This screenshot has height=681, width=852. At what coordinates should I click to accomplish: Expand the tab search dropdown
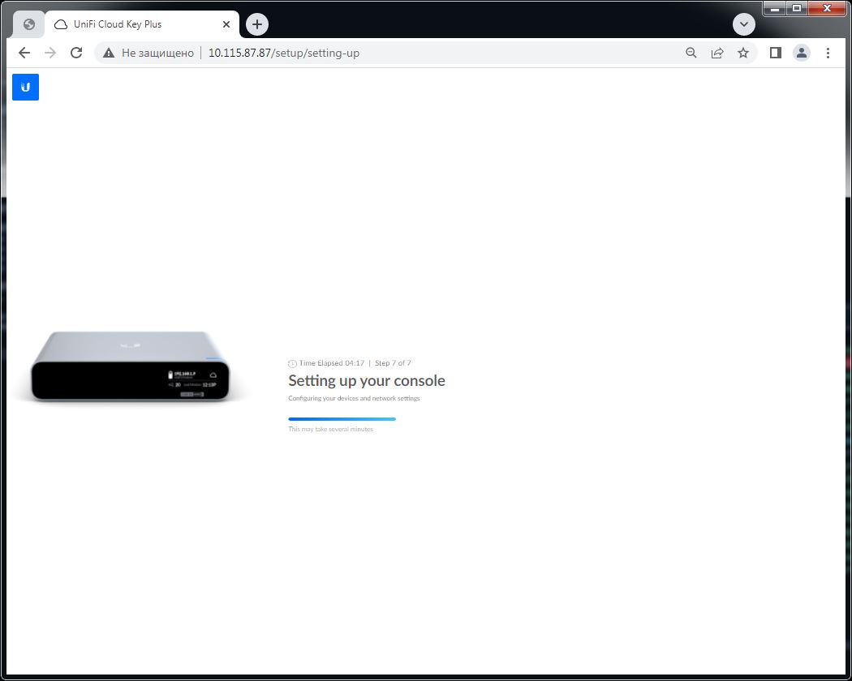[744, 24]
